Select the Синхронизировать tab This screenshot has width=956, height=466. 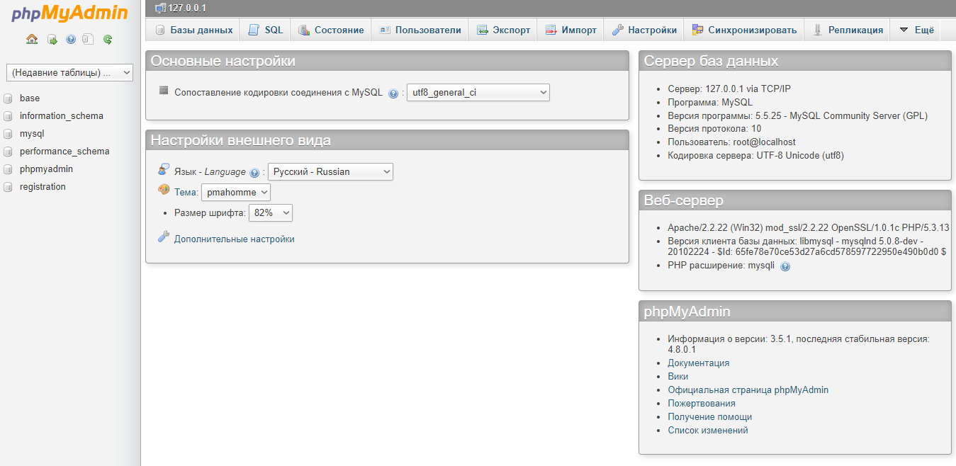(744, 30)
